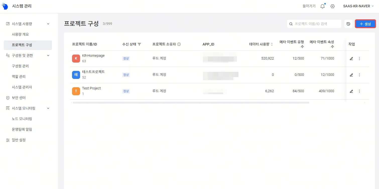Viewport: 379px width, 189px height.
Task: Open the operation history clock icon
Action: [x=348, y=24]
